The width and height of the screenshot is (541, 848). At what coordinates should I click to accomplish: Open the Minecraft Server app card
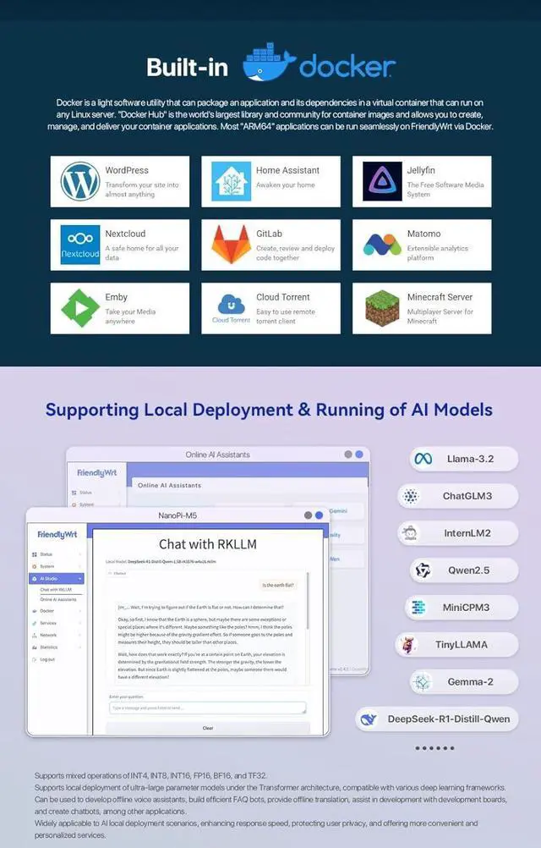pyautogui.click(x=422, y=308)
